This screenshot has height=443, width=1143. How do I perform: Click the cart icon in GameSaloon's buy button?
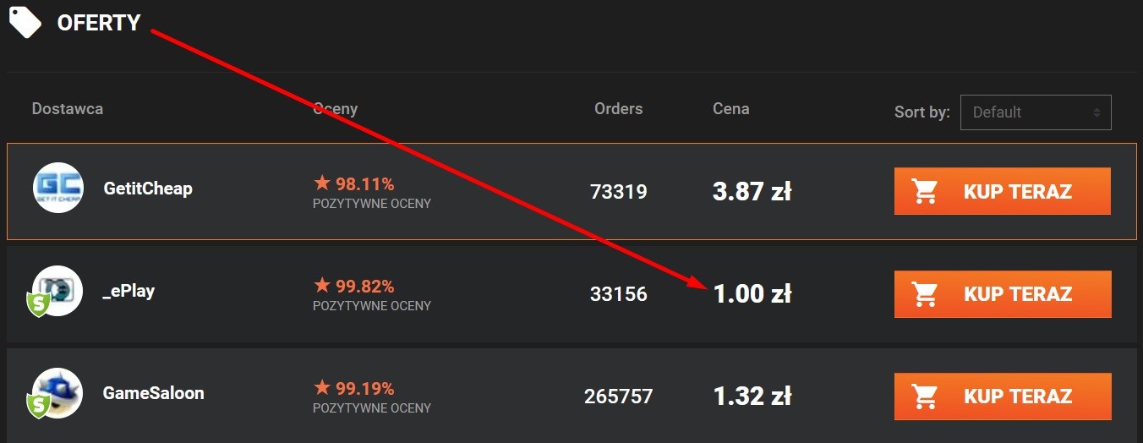point(925,397)
